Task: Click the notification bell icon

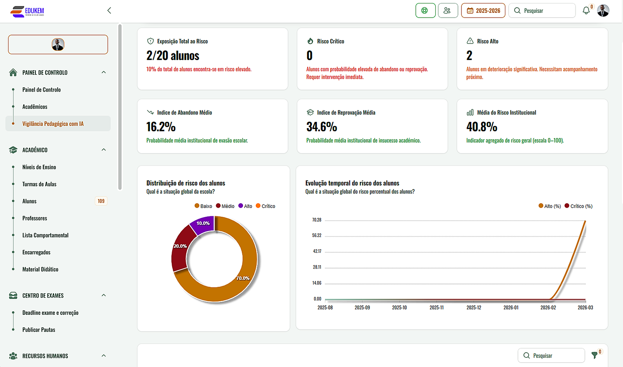Action: coord(586,11)
